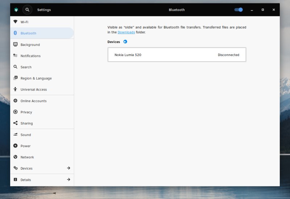Click the Search label in sidebar
The width and height of the screenshot is (290, 199).
pyautogui.click(x=26, y=67)
